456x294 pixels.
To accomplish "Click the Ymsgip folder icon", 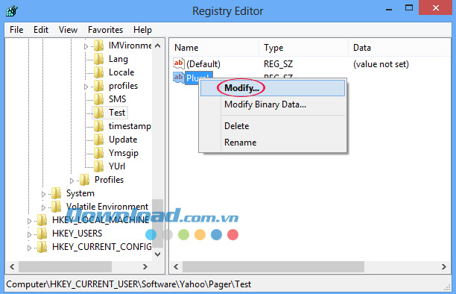I will [x=99, y=153].
